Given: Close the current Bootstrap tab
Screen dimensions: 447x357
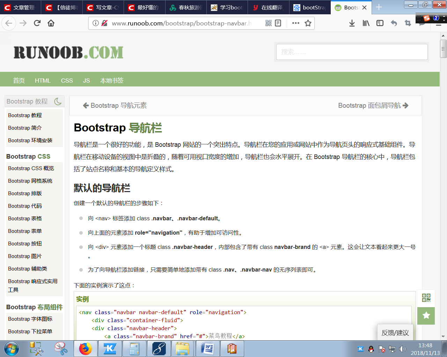Looking at the screenshot, I should pyautogui.click(x=364, y=7).
